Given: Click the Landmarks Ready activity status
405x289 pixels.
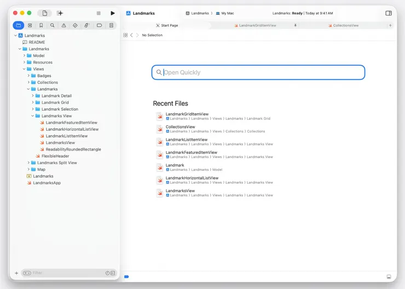Looking at the screenshot, I should pos(303,13).
